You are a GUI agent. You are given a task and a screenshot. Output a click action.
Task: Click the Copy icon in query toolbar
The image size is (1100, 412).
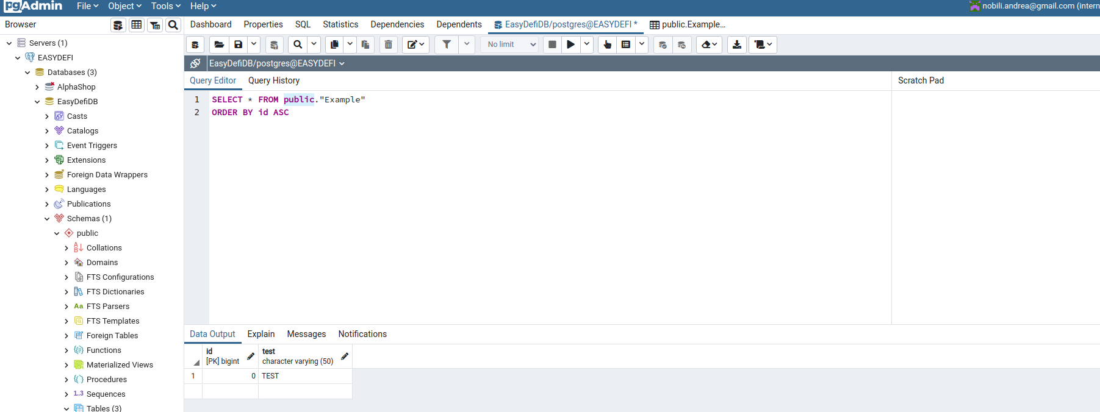(334, 44)
